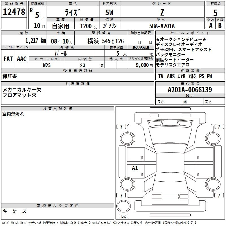Viewport: 226px width, 226px height.
Task: Click the grade value Z
Action: [x=162, y=12]
